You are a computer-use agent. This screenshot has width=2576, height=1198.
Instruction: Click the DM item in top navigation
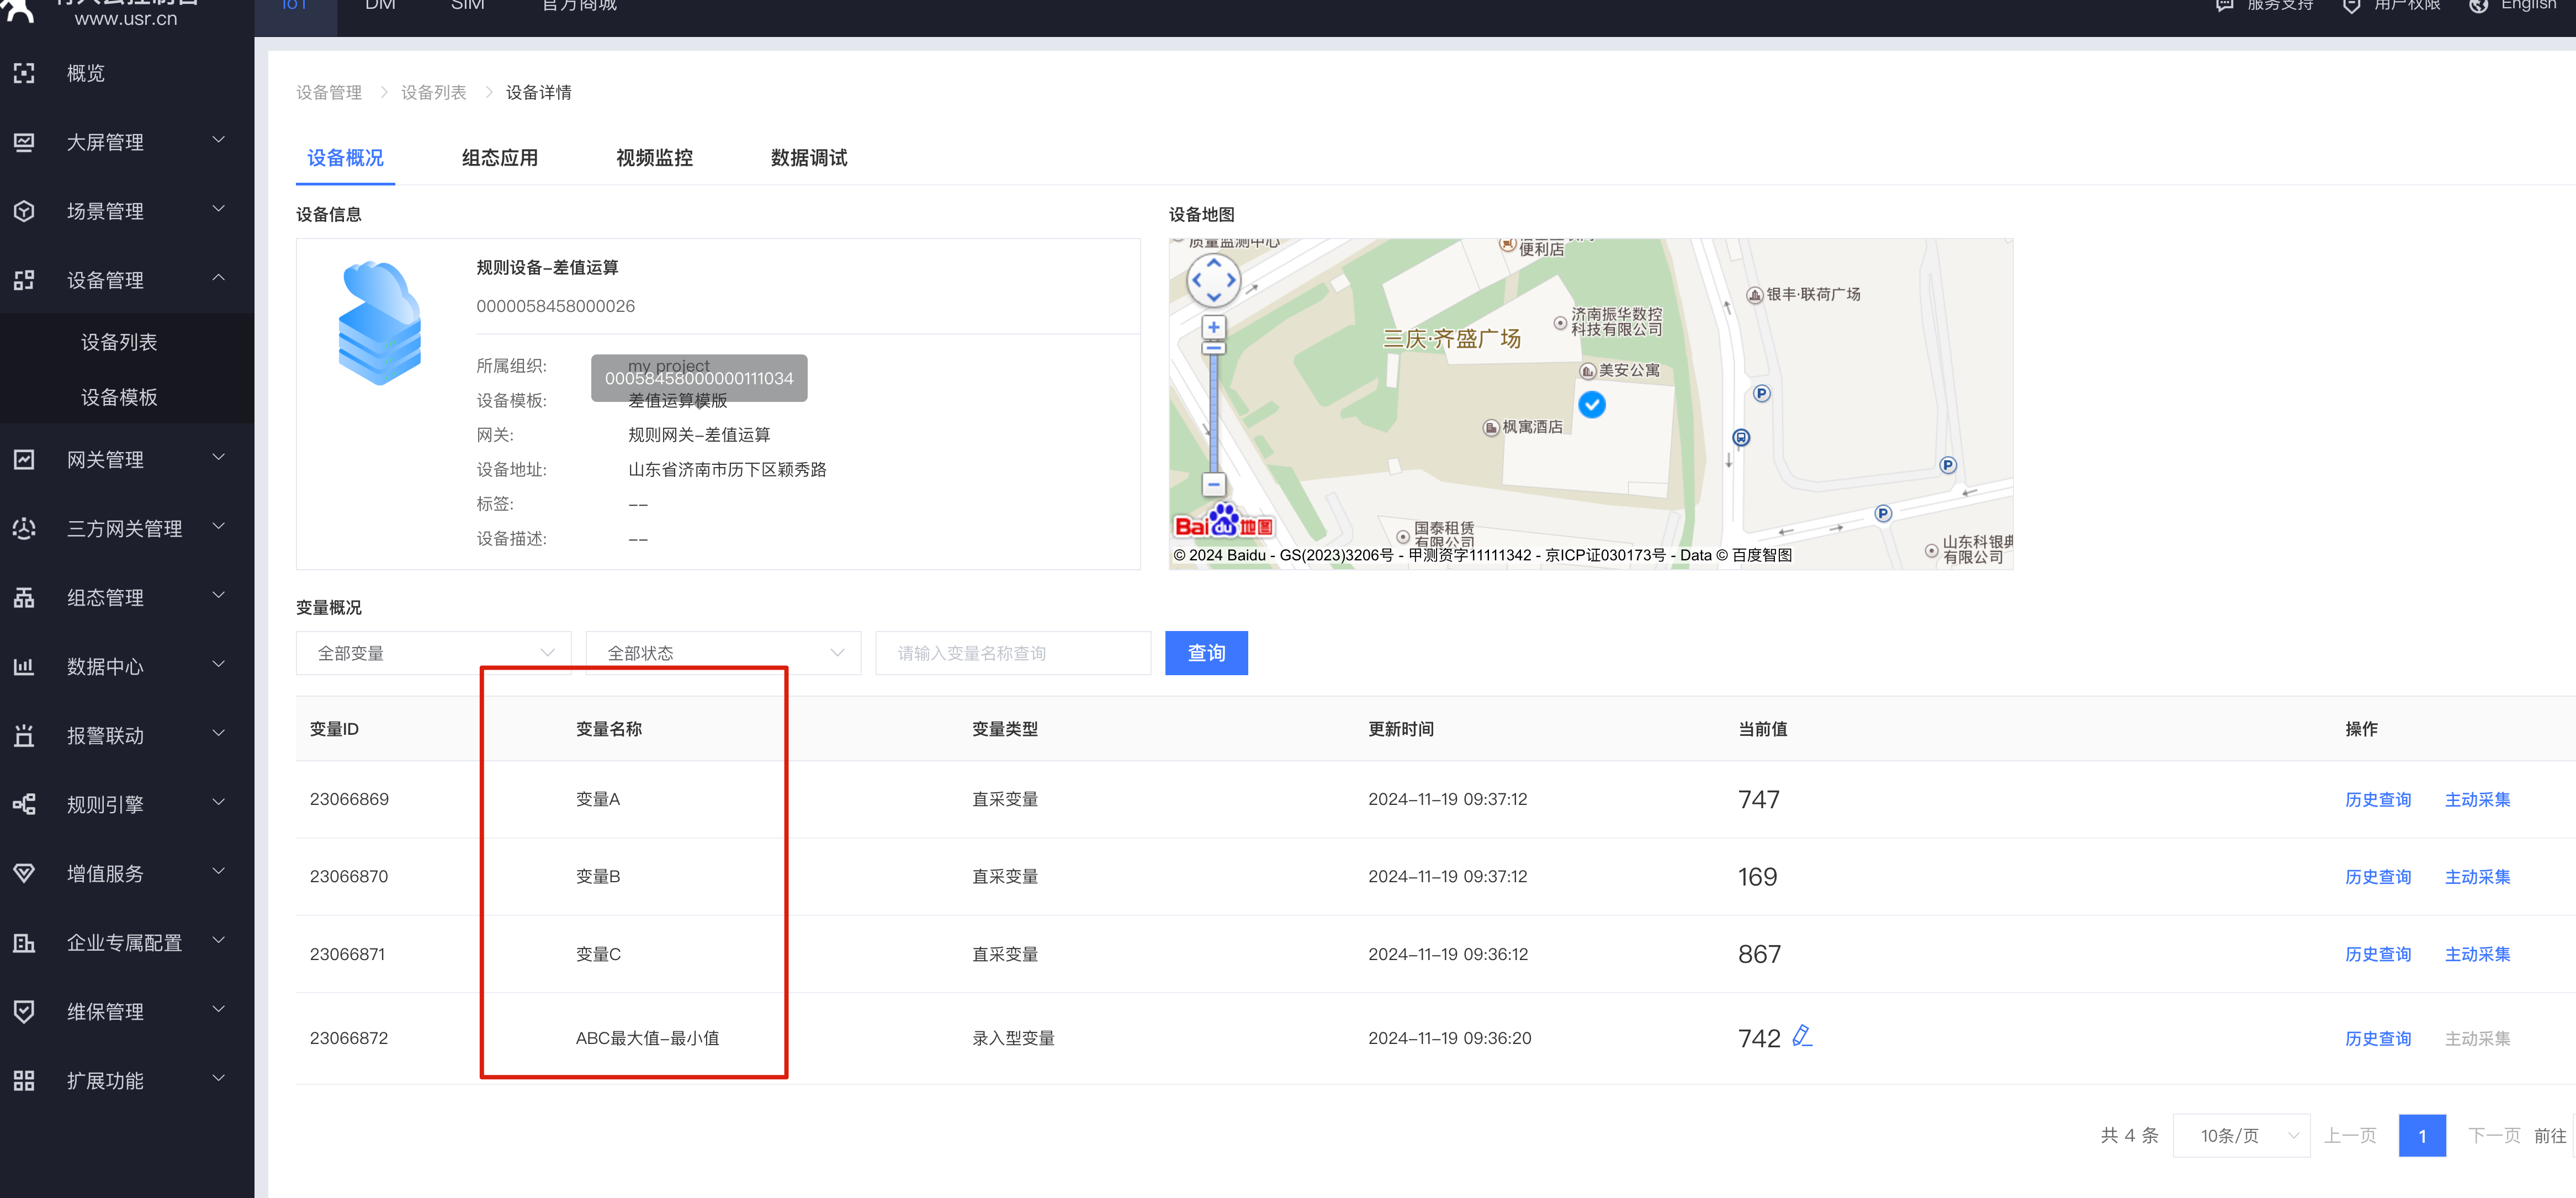pyautogui.click(x=380, y=6)
